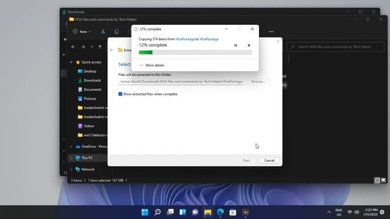The image size is (390, 219).
Task: Open recent locations chevron
Action: pyautogui.click(x=92, y=47)
